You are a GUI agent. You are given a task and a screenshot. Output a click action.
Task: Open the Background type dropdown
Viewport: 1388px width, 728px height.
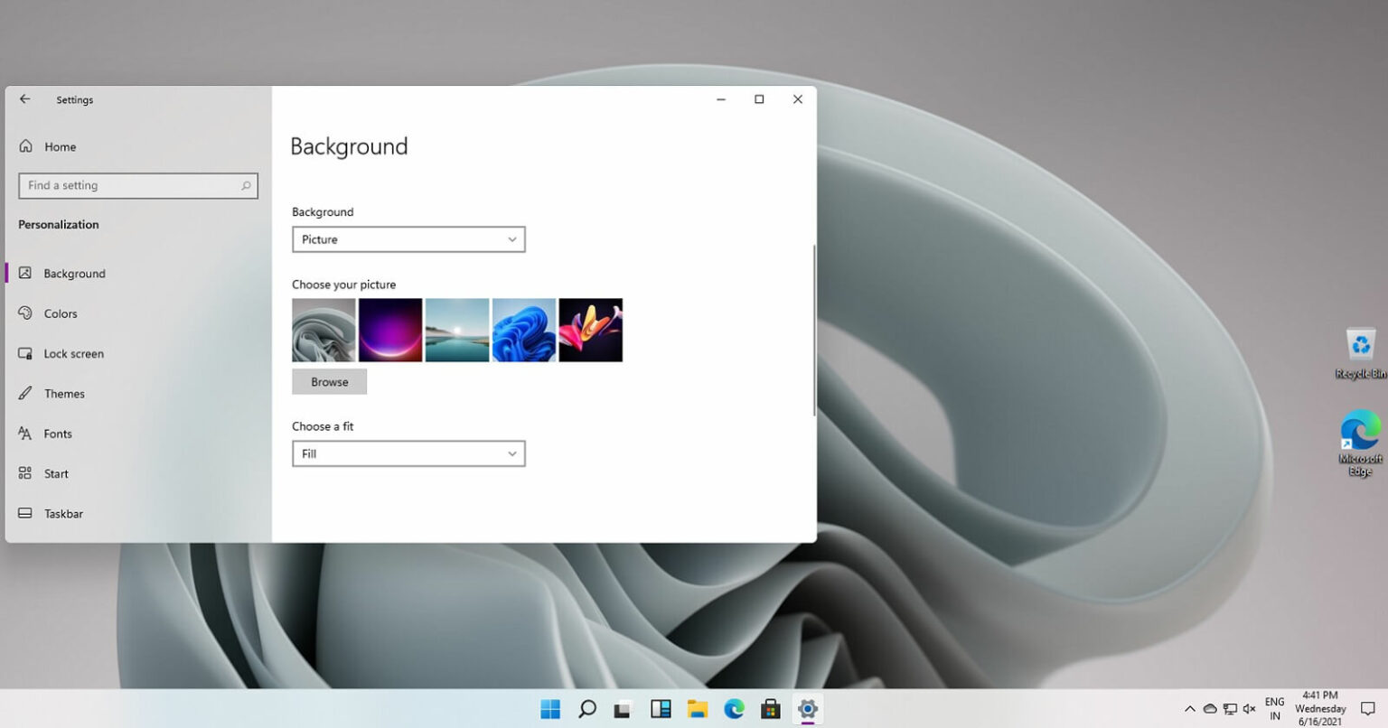(x=408, y=239)
